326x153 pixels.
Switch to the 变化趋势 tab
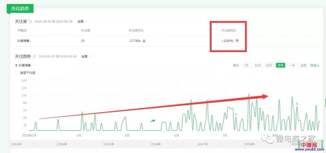tap(20, 8)
